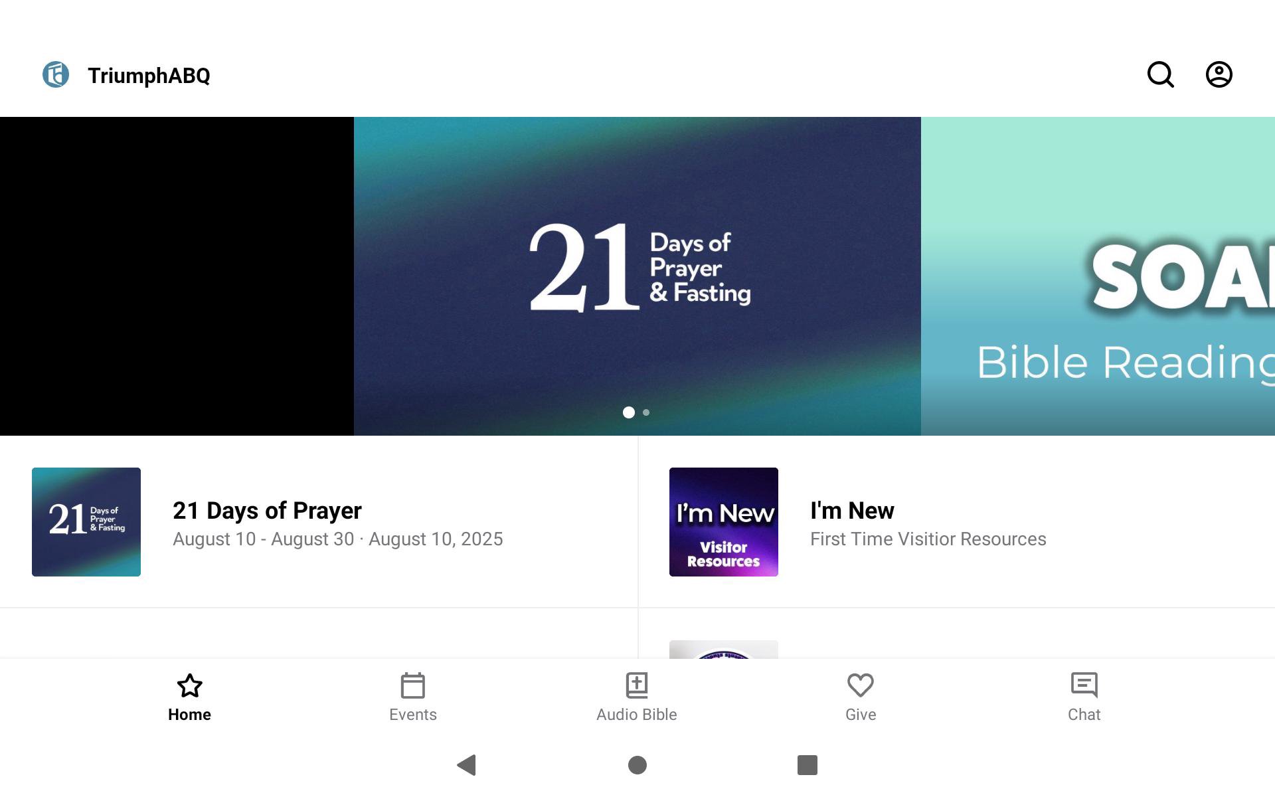Viewport: 1275px width, 797px height.
Task: Open search with the magnifier icon
Action: tap(1161, 74)
